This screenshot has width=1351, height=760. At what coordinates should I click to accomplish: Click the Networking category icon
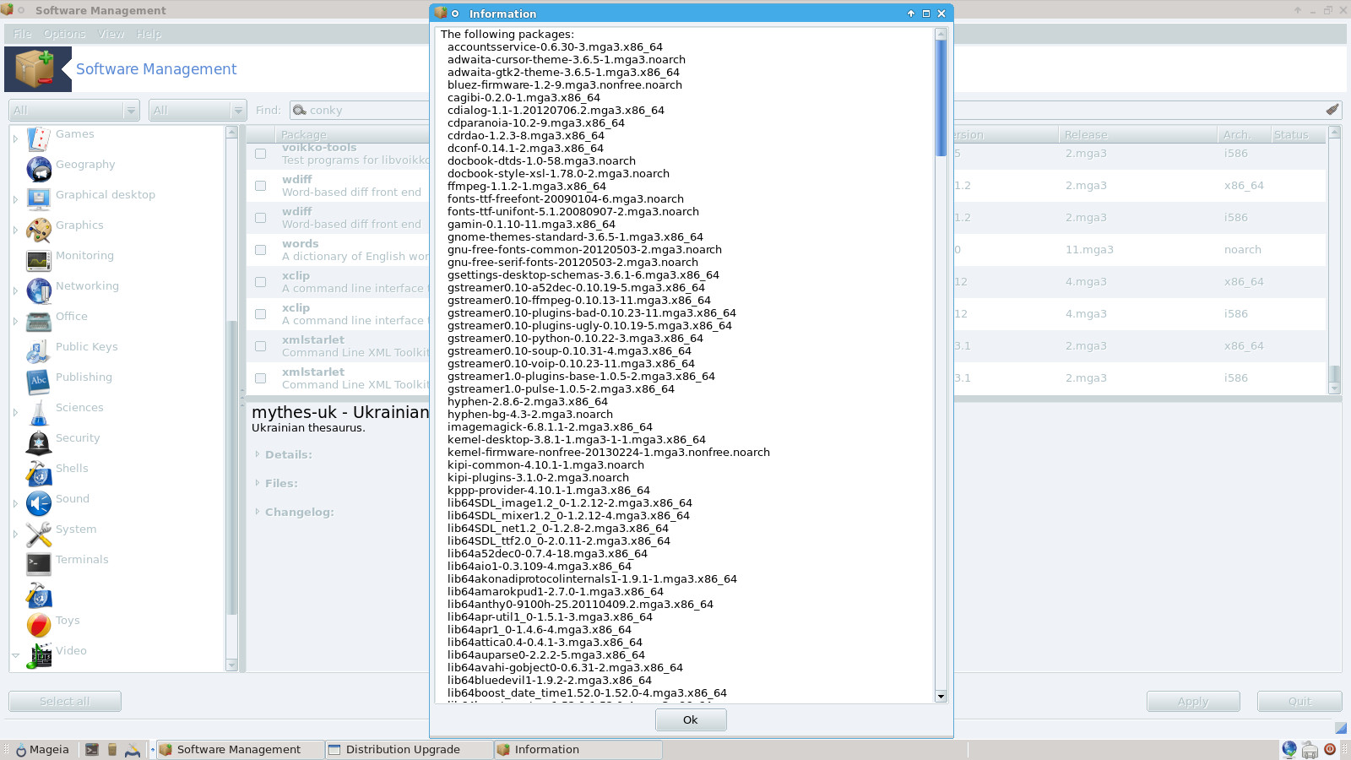pos(39,290)
